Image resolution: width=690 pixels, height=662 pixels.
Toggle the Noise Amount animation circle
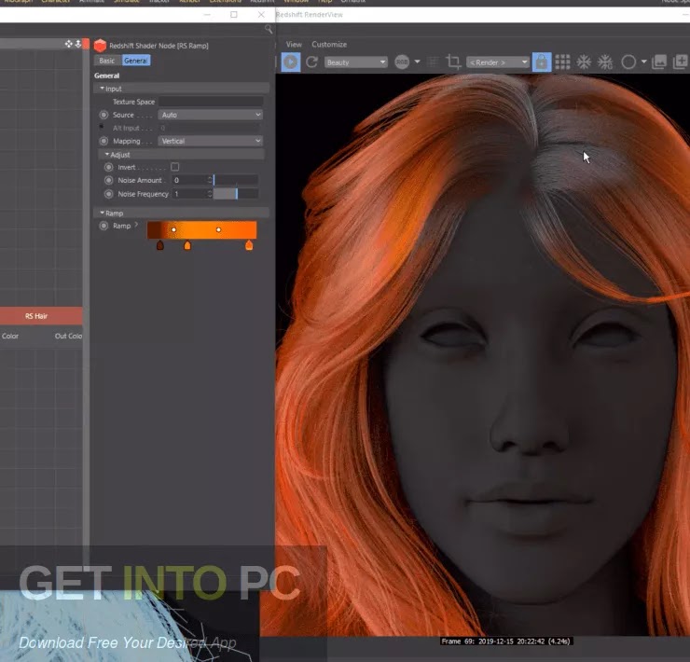(109, 181)
